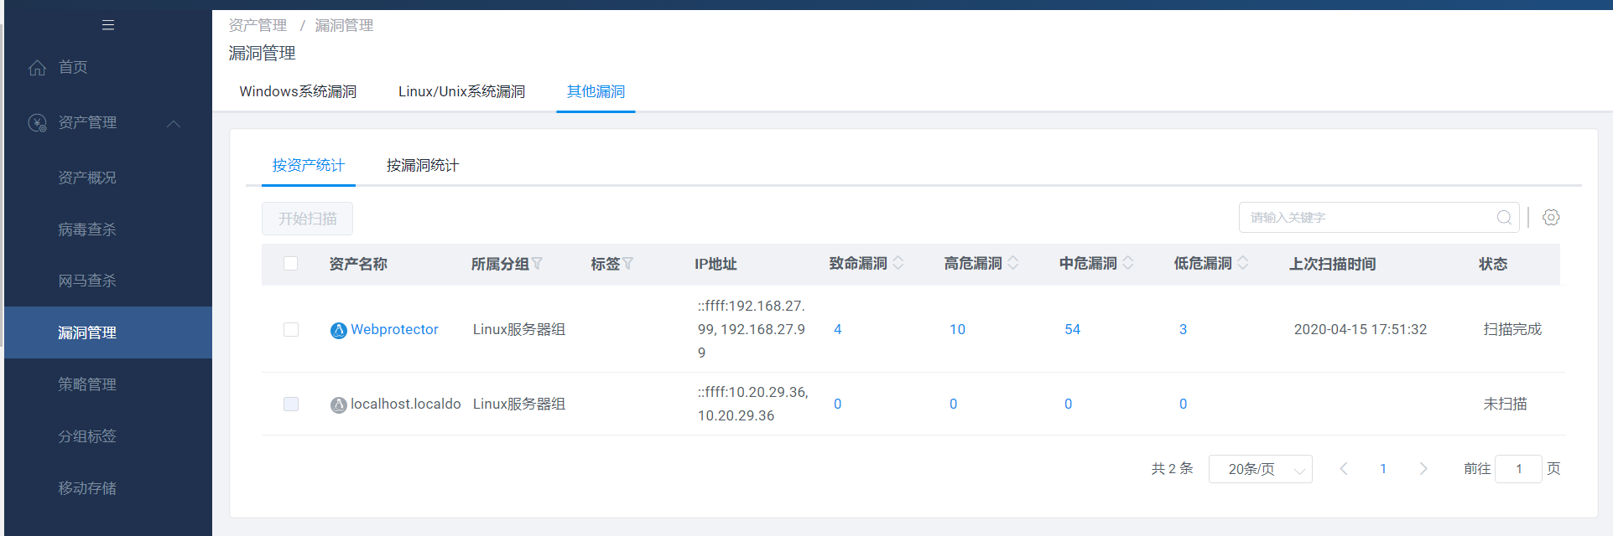Viewport: 1613px width, 536px height.
Task: Click the 未扫描 status cell
Action: coord(1505,404)
